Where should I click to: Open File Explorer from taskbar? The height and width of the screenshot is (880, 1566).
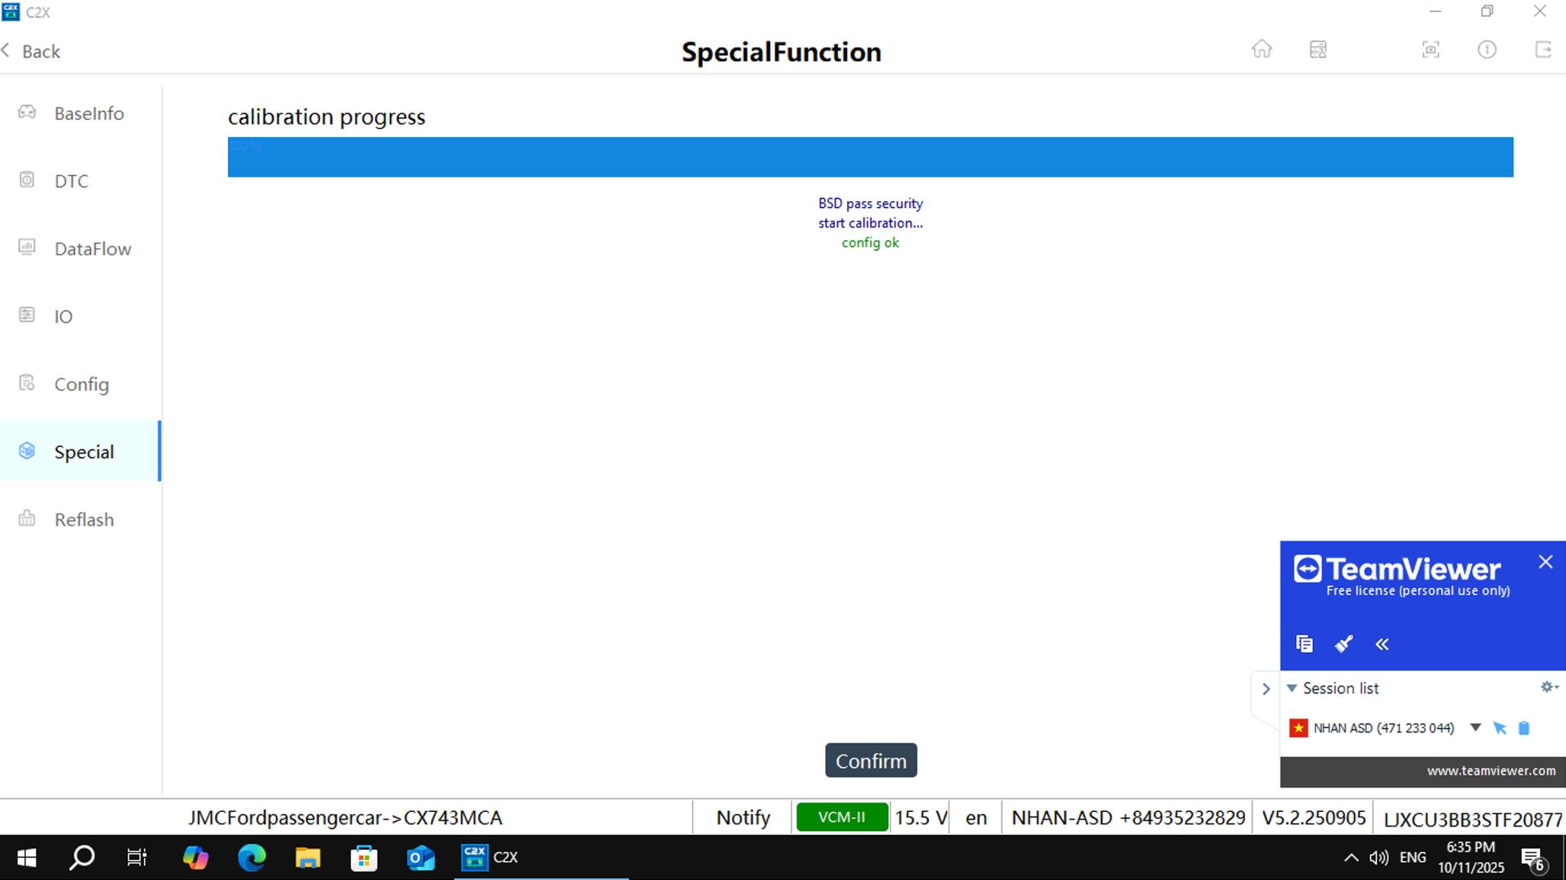point(307,858)
